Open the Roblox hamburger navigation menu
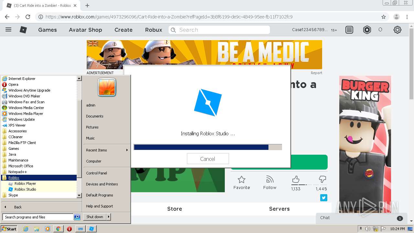This screenshot has width=414, height=233. [x=8, y=29]
